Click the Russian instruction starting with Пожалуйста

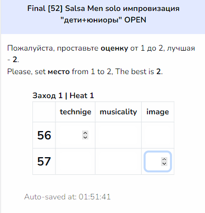[101, 54]
